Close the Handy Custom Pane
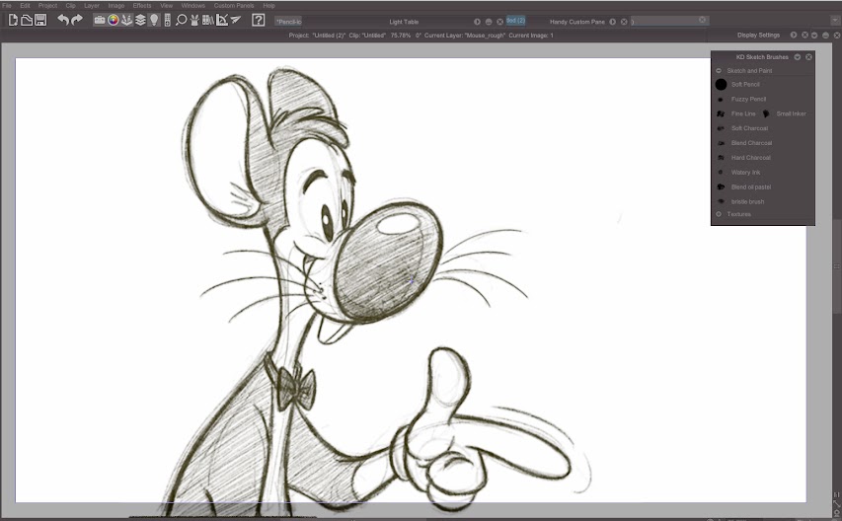 coord(624,22)
